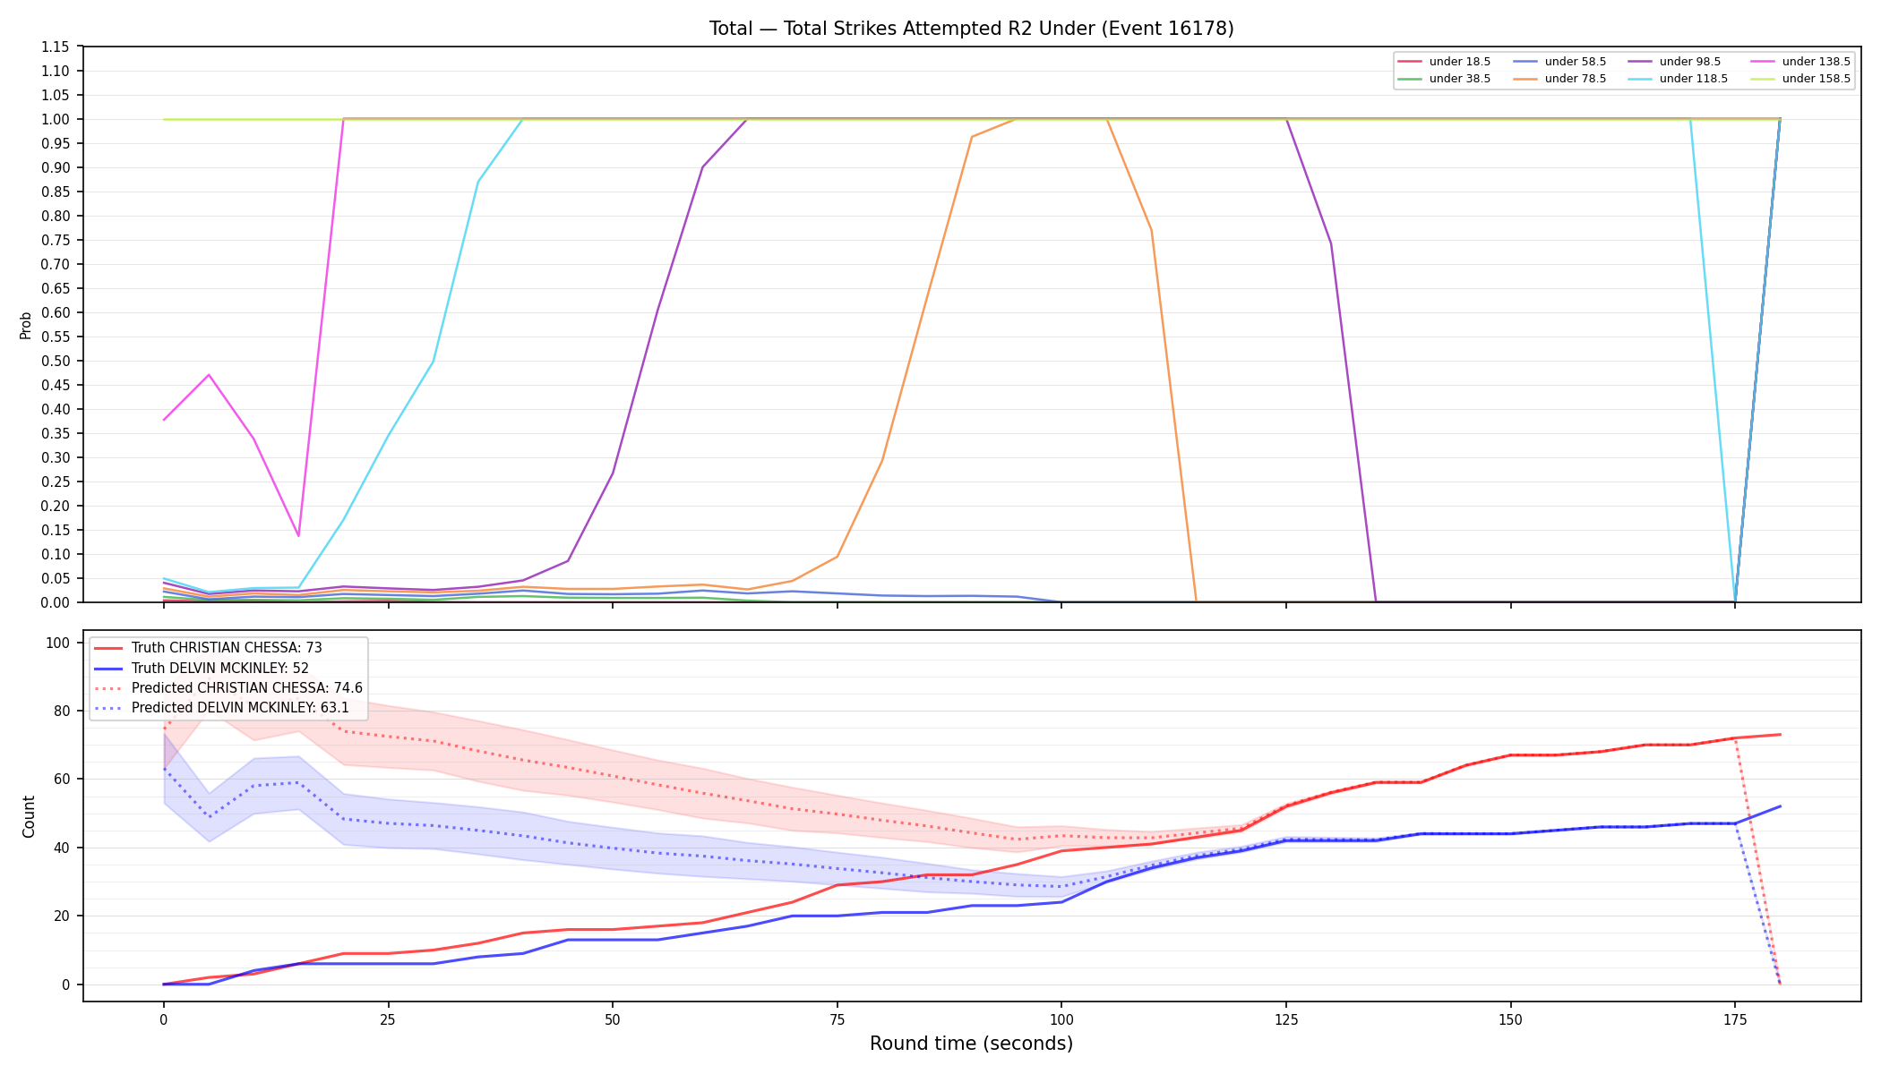Image resolution: width=1881 pixels, height=1074 pixels.
Task: Click the 80 tick on the Count axis
Action: 63,712
